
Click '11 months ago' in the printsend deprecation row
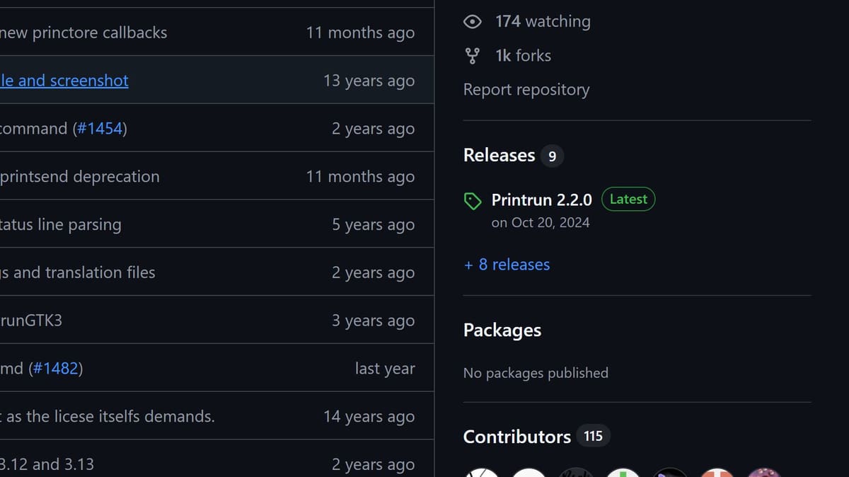coord(360,177)
